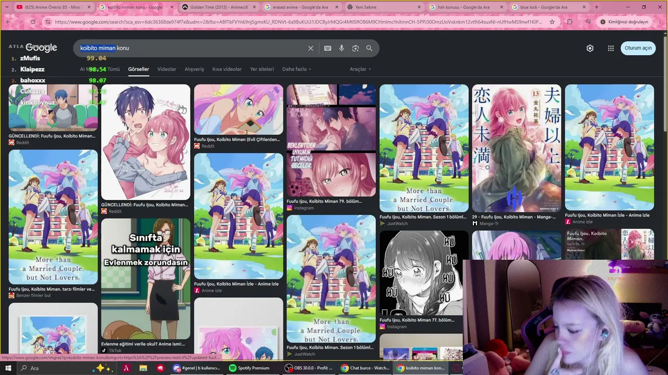The height and width of the screenshot is (375, 668).
Task: Open Discord '#genel' window in taskbar
Action: click(196, 368)
